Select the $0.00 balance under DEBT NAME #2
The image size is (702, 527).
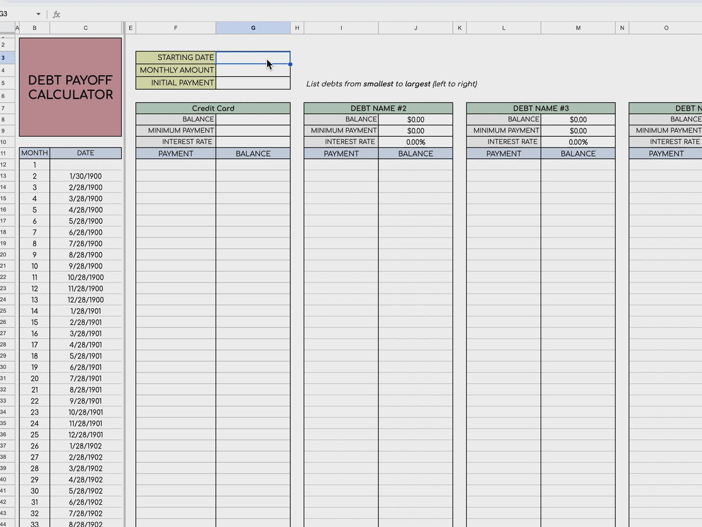[x=416, y=119]
